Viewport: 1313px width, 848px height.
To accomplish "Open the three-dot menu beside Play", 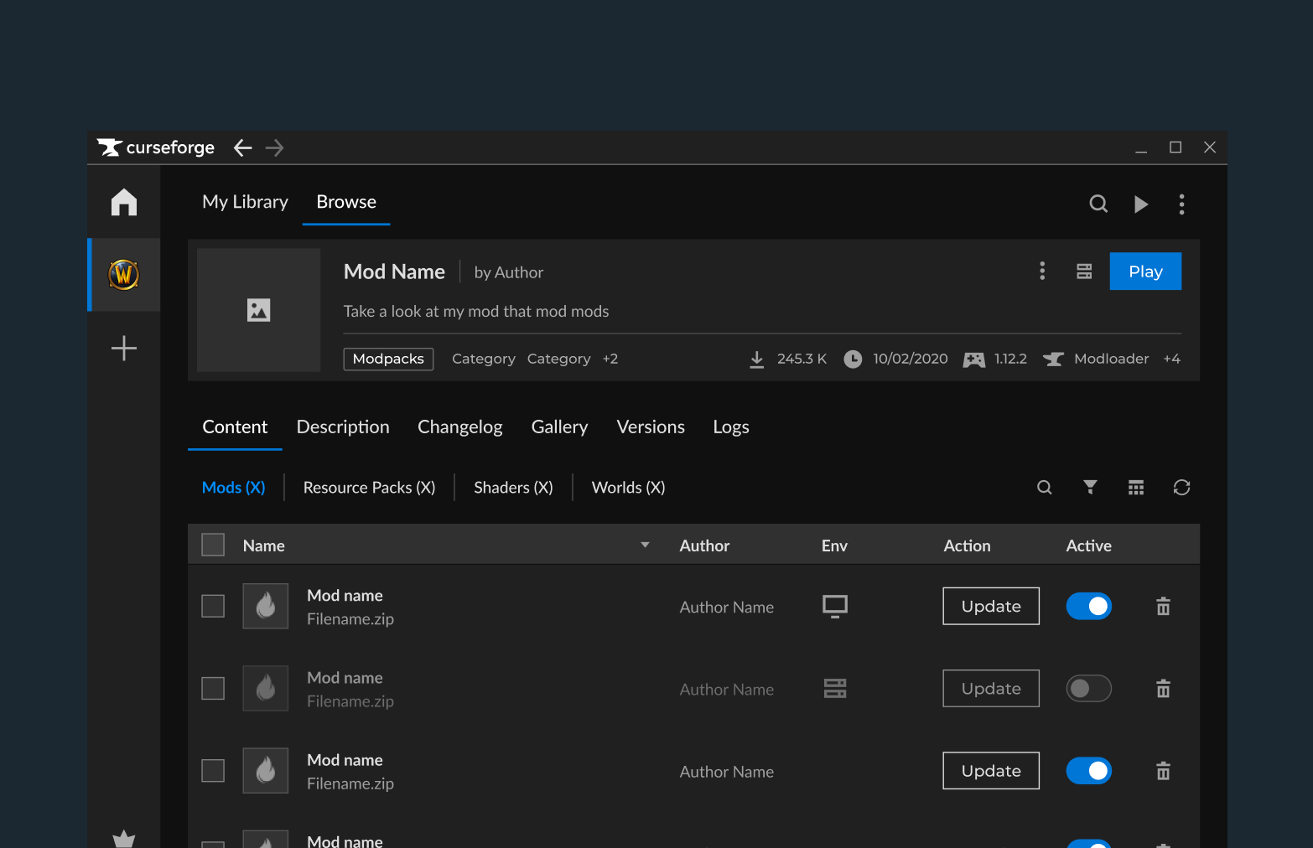I will (1042, 271).
